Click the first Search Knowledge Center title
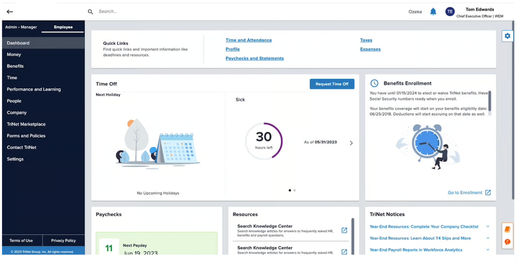The width and height of the screenshot is (517, 259). [x=265, y=226]
